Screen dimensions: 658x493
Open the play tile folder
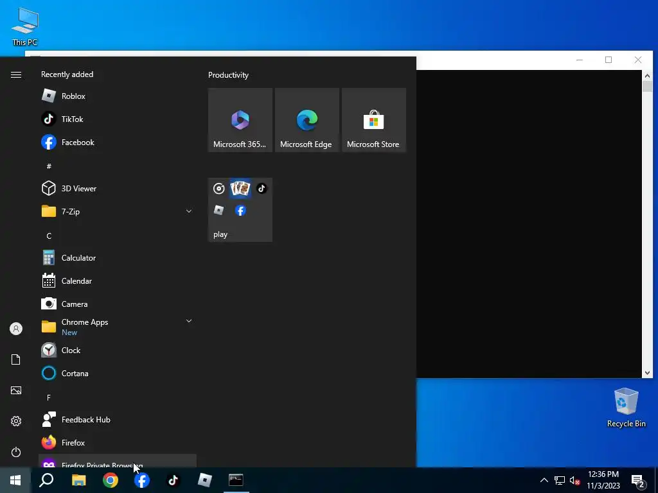(240, 210)
